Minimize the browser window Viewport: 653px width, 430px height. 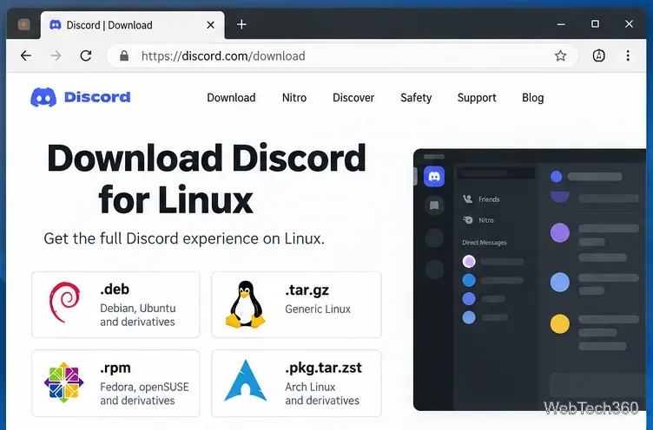(561, 24)
